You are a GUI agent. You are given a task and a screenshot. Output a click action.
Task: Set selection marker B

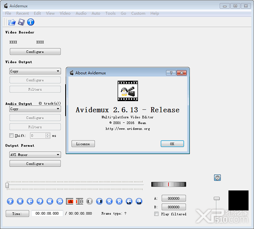point(80,201)
